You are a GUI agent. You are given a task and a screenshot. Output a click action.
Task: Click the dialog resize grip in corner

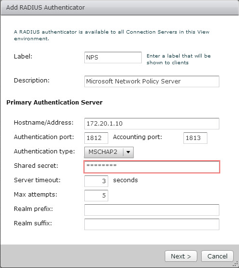pyautogui.click(x=236, y=264)
